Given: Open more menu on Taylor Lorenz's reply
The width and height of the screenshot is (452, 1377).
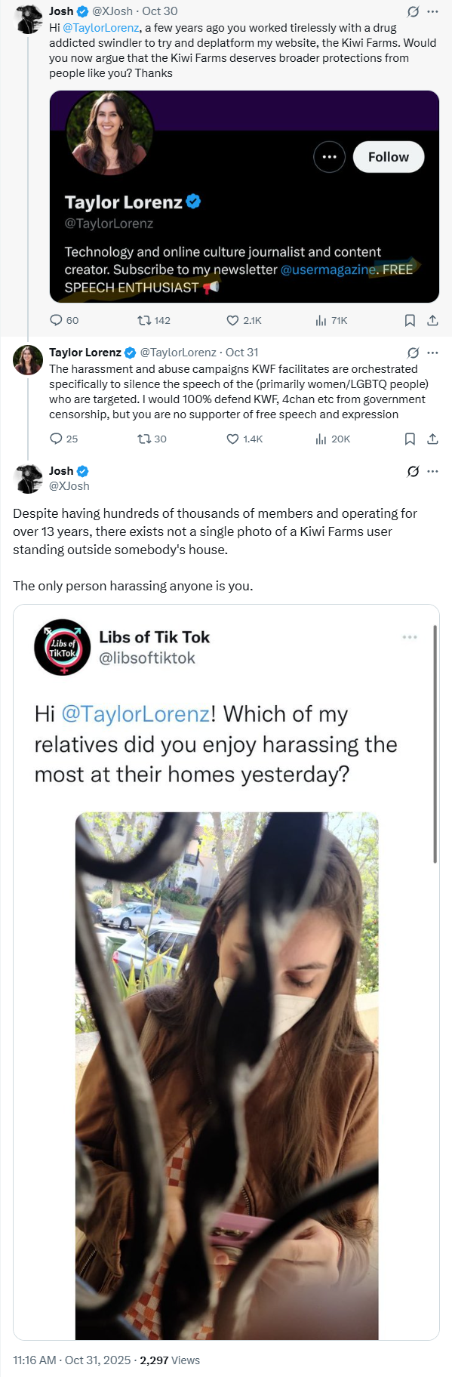Looking at the screenshot, I should tap(432, 353).
